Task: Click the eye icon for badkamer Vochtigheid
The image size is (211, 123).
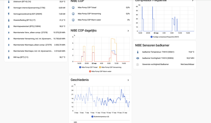Action: tap(138, 58)
